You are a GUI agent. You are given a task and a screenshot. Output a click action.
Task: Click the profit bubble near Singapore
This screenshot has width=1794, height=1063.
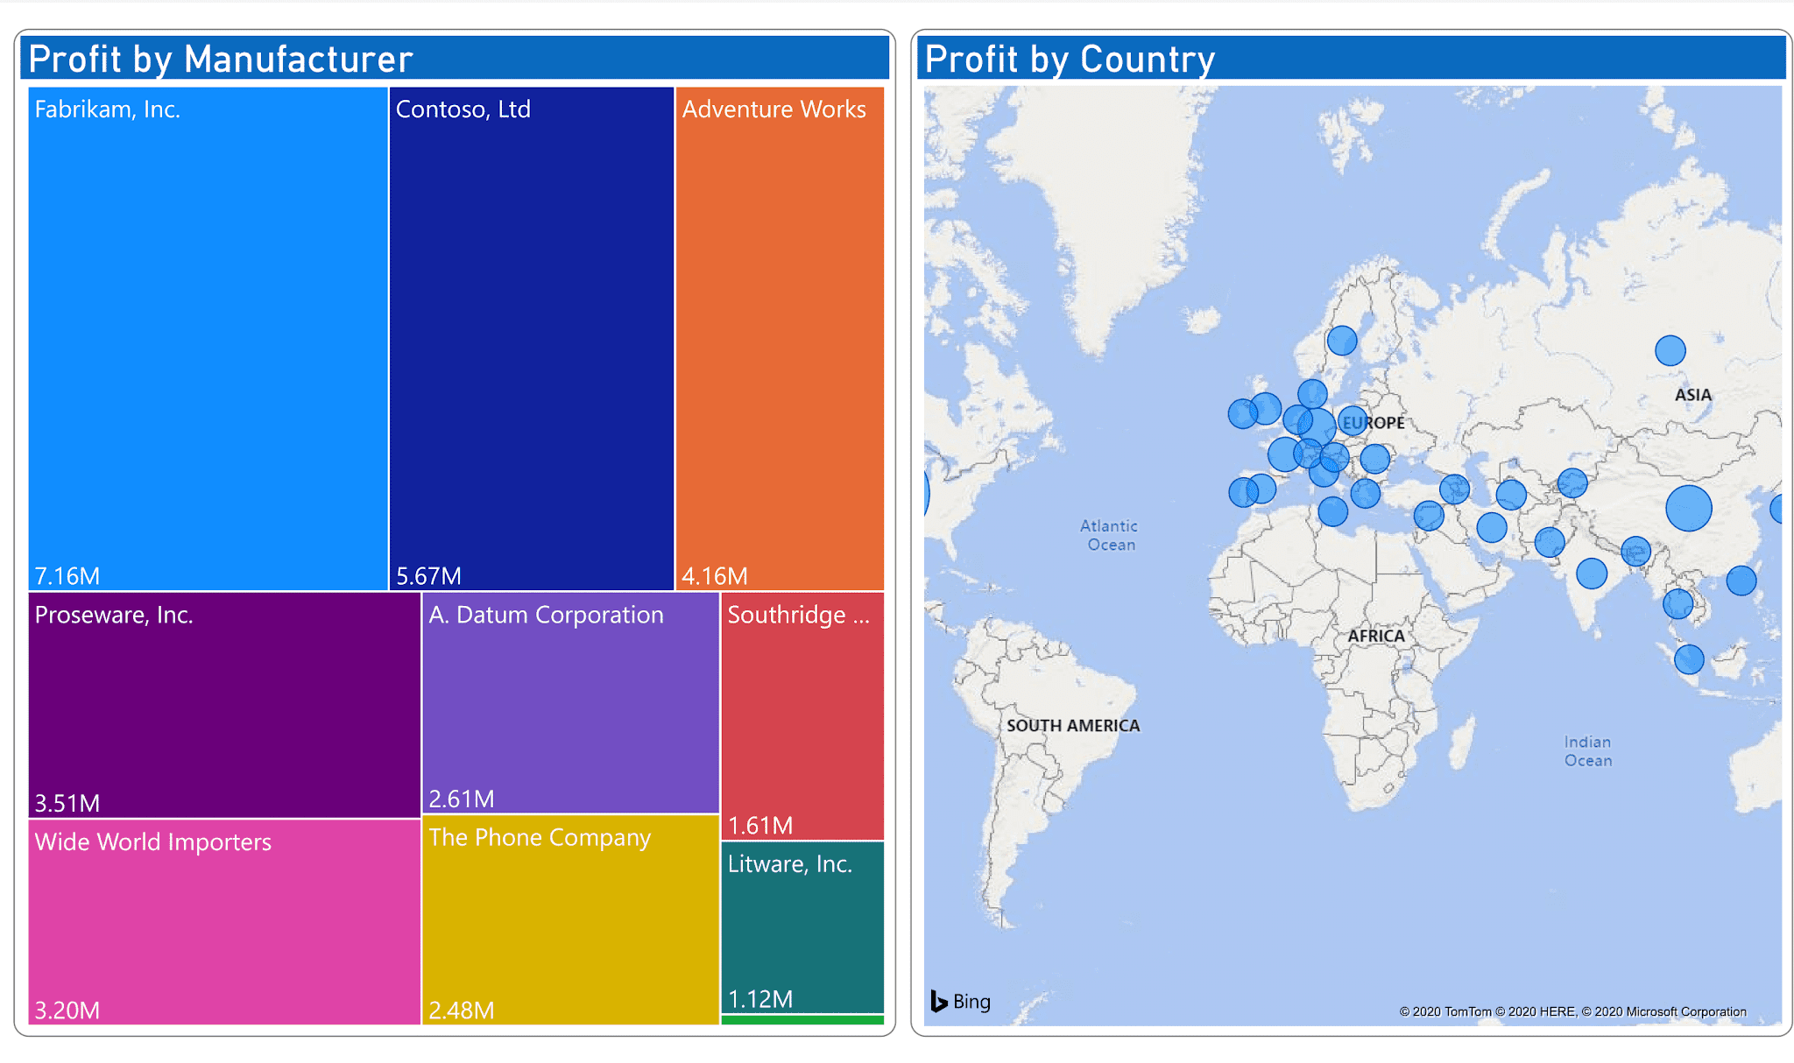click(x=1689, y=659)
